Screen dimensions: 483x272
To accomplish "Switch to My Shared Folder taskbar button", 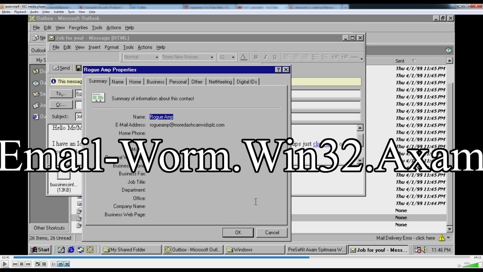I will pos(131,250).
